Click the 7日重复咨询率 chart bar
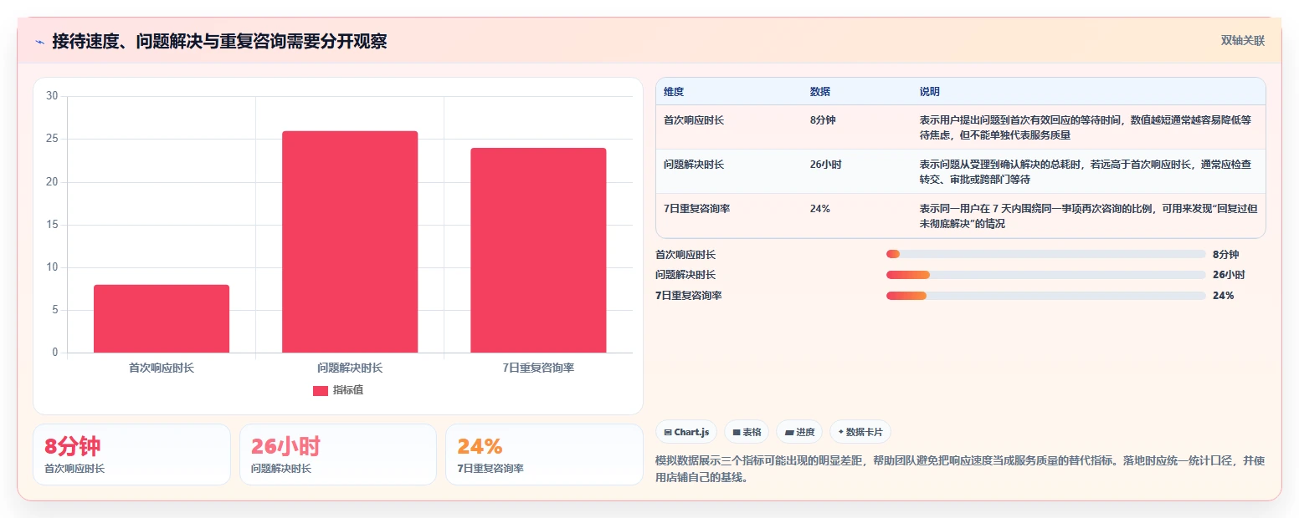The image size is (1299, 518). point(538,250)
